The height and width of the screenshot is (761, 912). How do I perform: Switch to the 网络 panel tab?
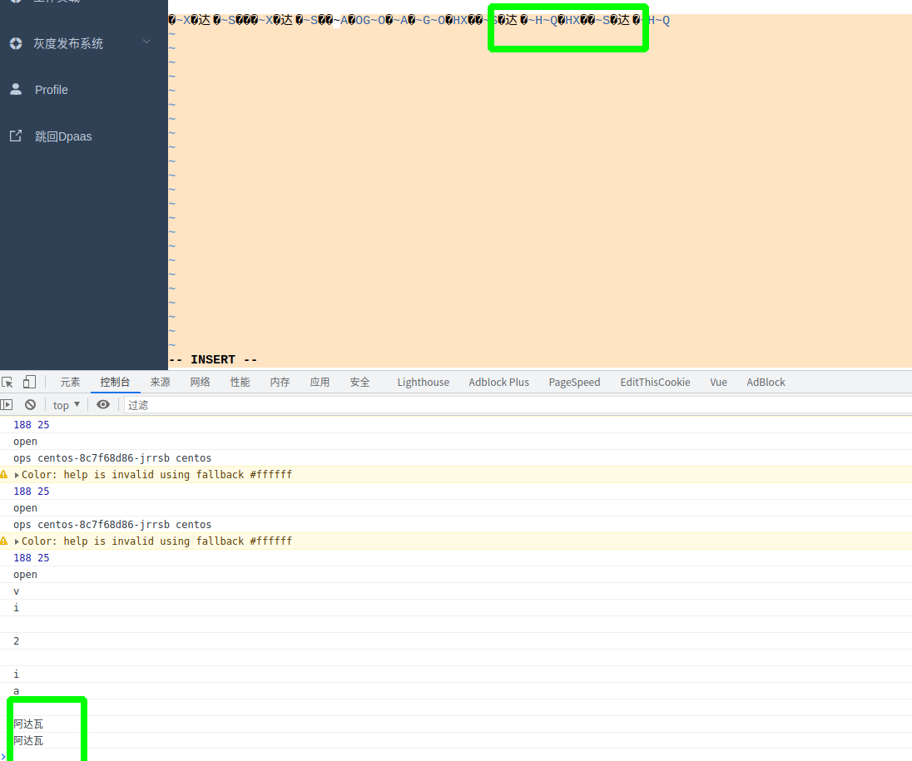[200, 382]
